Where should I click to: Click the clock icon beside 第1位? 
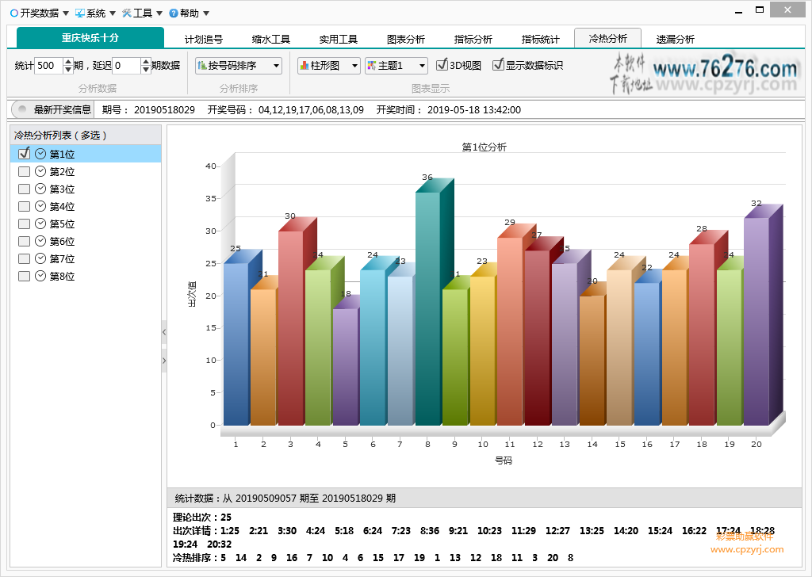40,154
